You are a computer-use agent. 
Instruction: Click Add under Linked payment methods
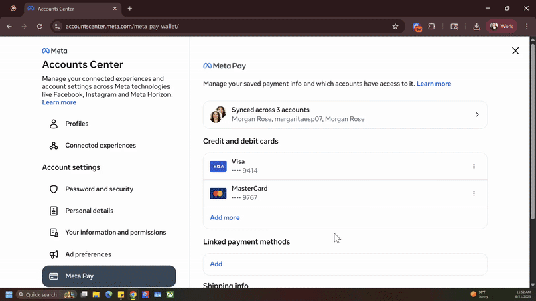point(216,264)
